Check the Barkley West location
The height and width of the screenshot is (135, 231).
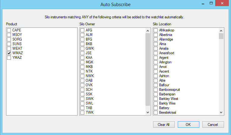coord(156,99)
